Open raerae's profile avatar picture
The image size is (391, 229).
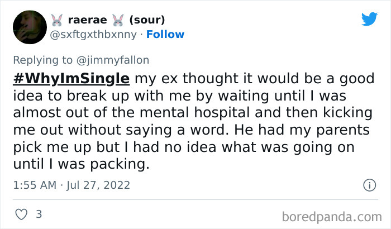pos(29,27)
